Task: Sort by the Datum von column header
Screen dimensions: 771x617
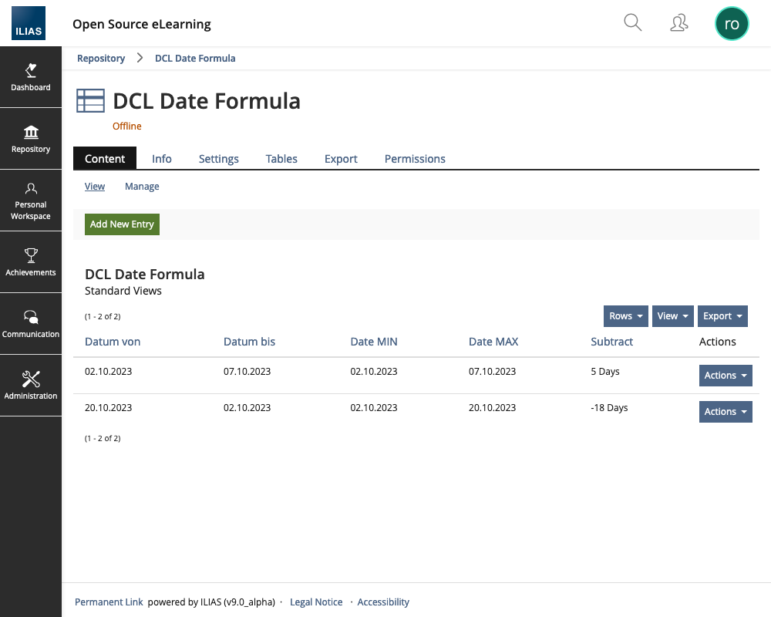Action: click(x=113, y=342)
